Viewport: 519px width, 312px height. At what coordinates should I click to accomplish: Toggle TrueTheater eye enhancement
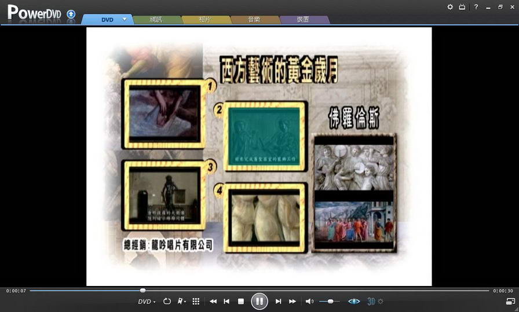pyautogui.click(x=354, y=302)
